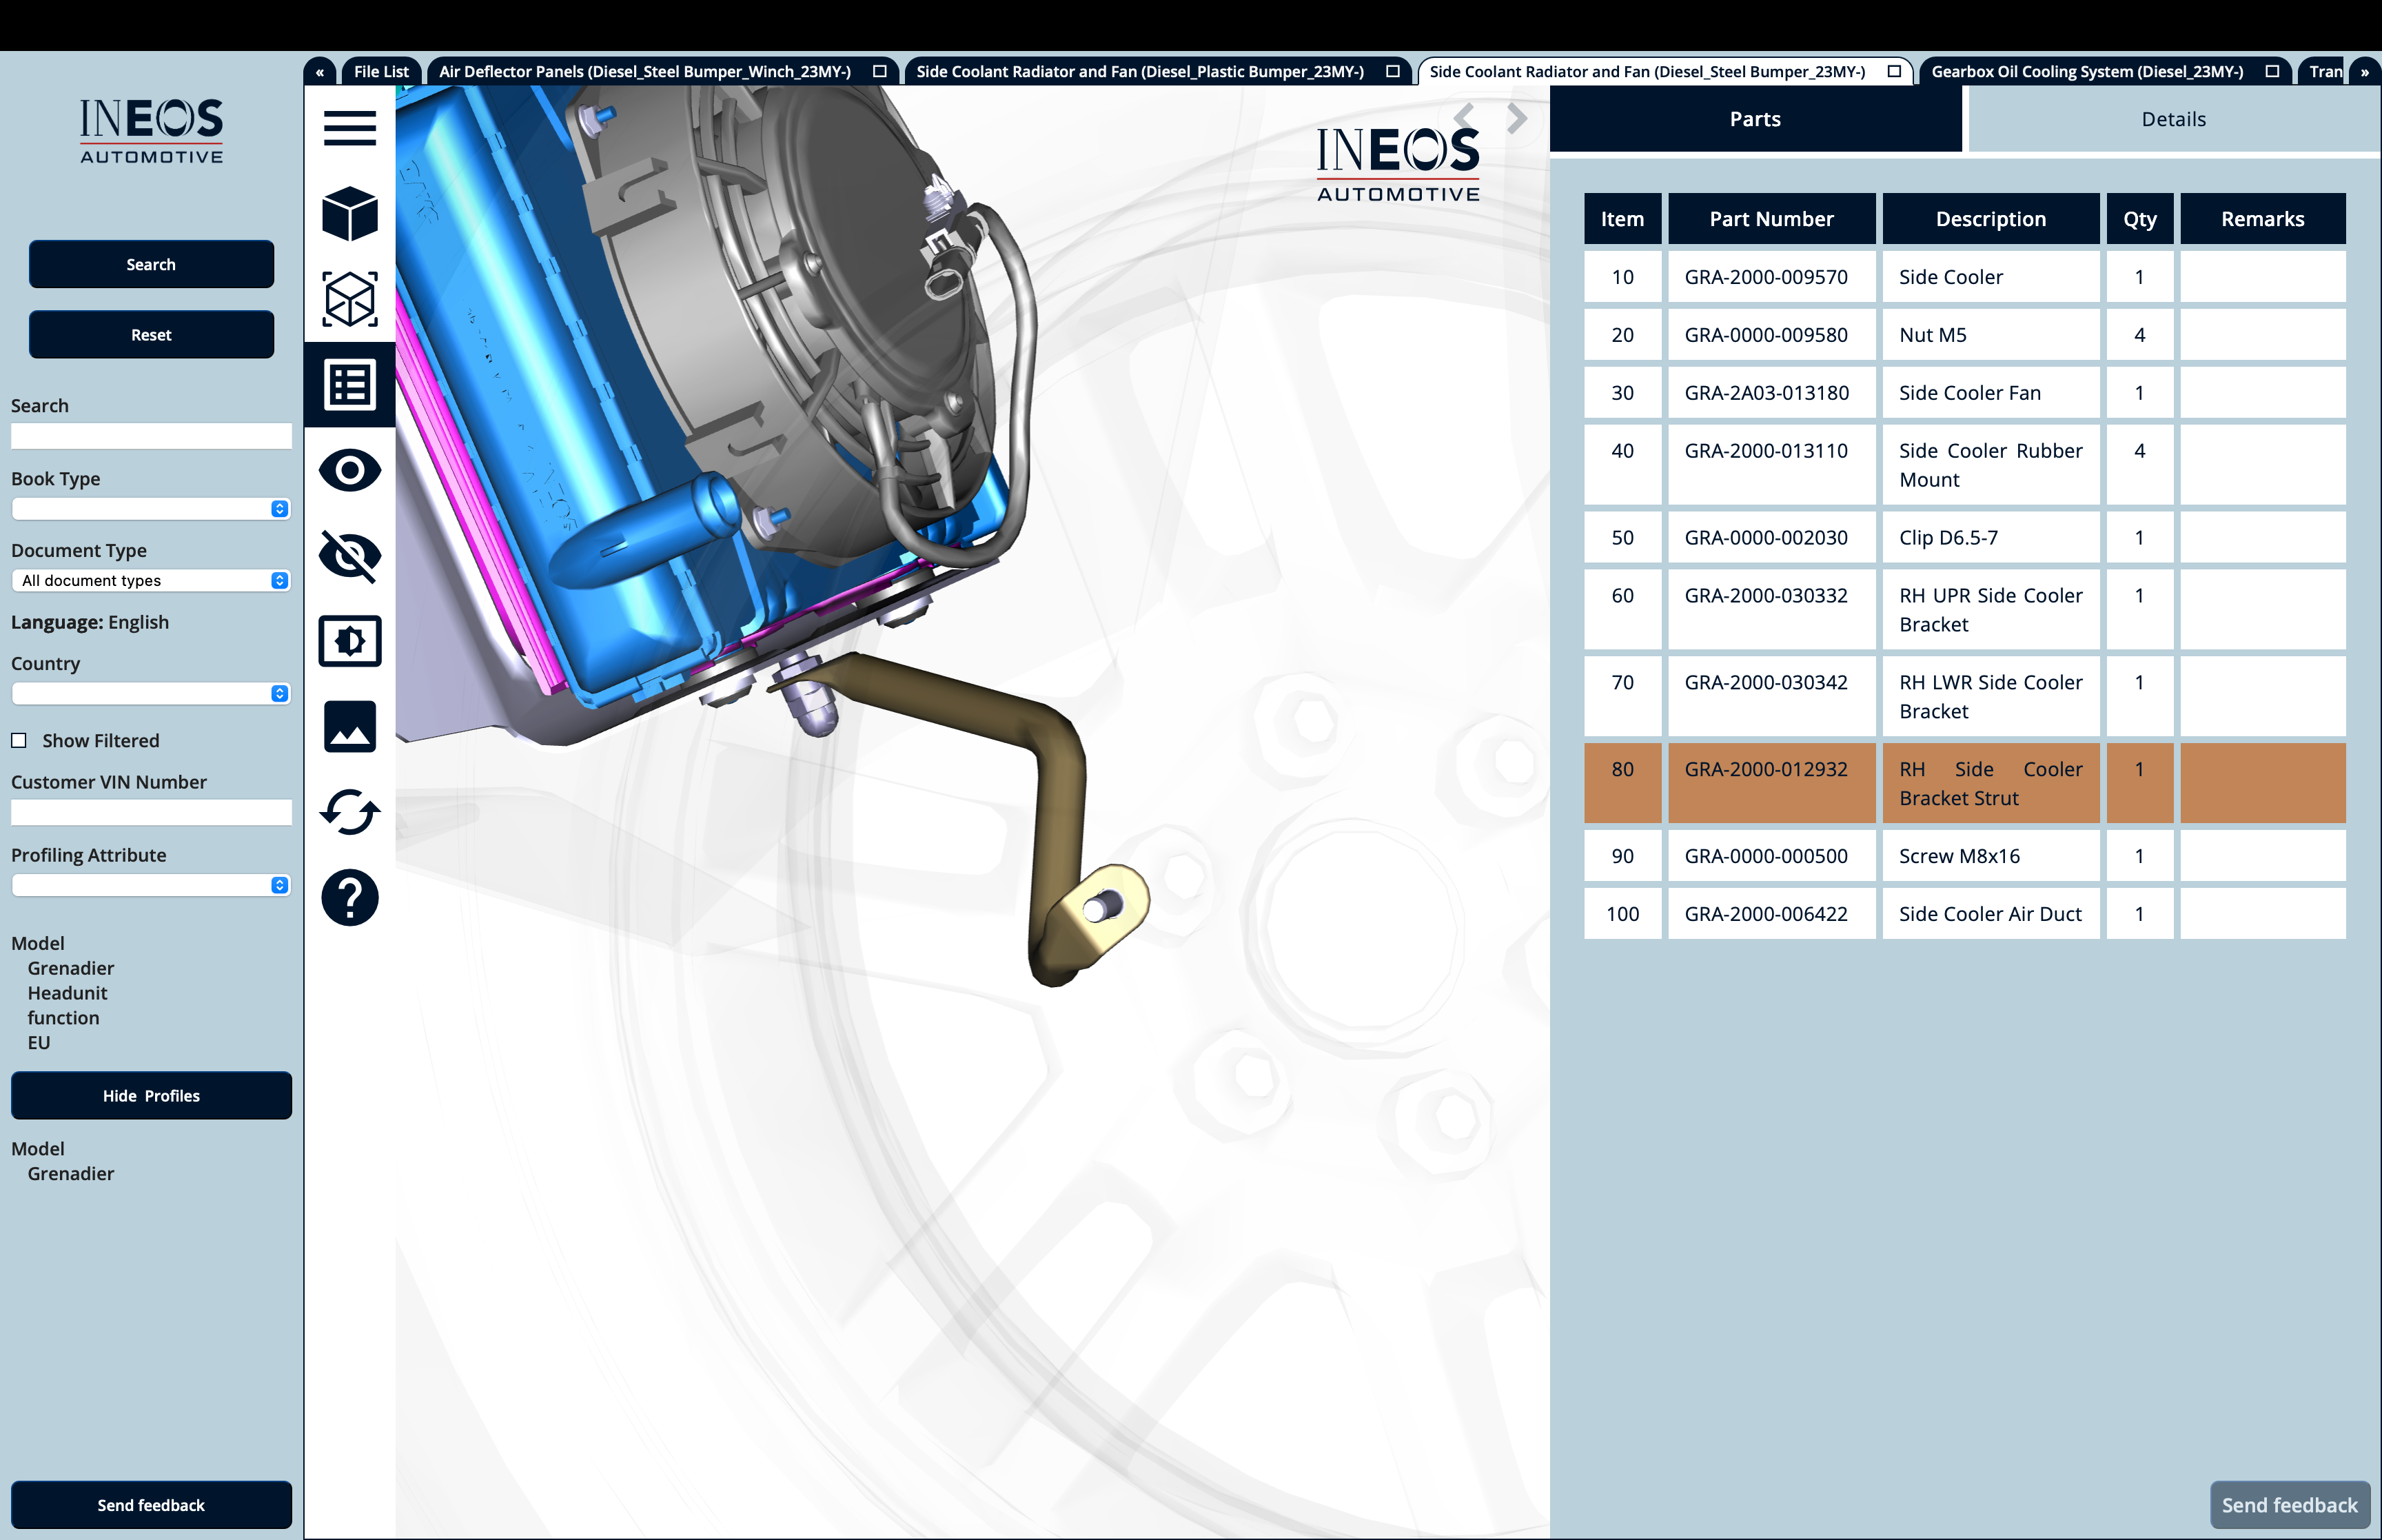Select the wireframe cube fit icon
Image resolution: width=2382 pixels, height=1540 pixels.
point(349,298)
